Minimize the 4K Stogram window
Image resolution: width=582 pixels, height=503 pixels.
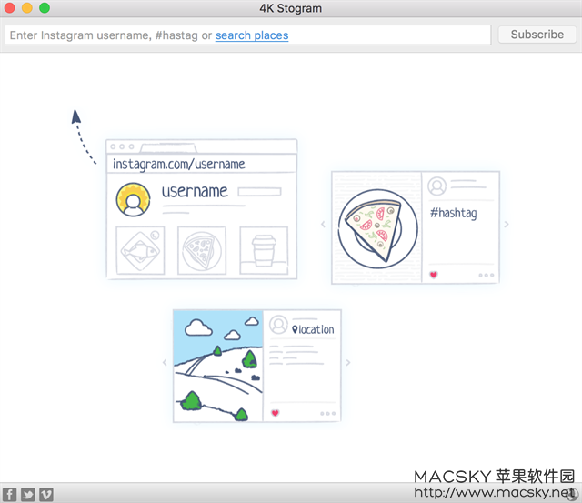26,8
